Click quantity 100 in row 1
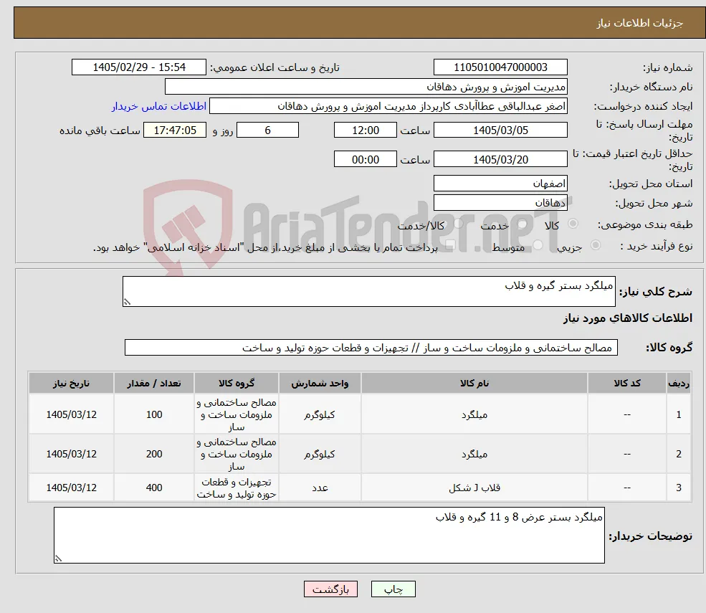706x613 pixels. pos(154,414)
